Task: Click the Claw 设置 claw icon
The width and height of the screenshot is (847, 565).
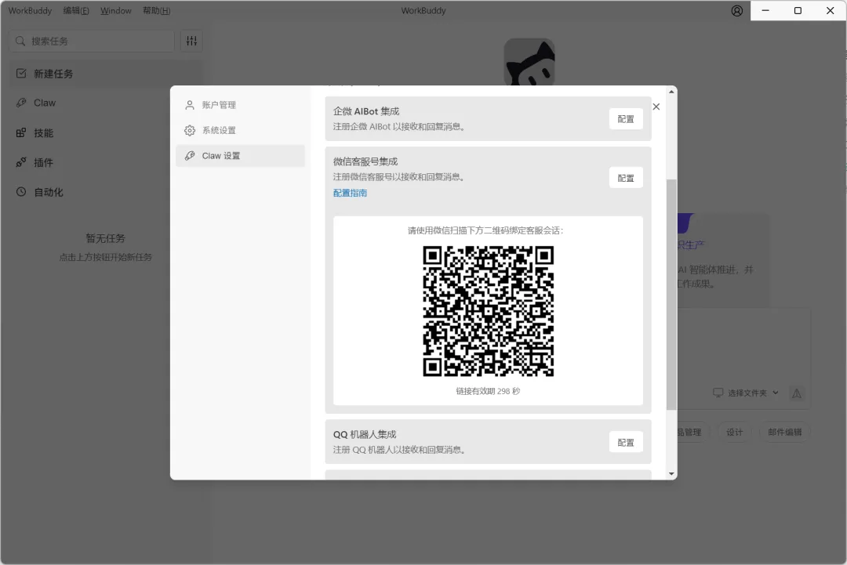Action: [x=190, y=155]
